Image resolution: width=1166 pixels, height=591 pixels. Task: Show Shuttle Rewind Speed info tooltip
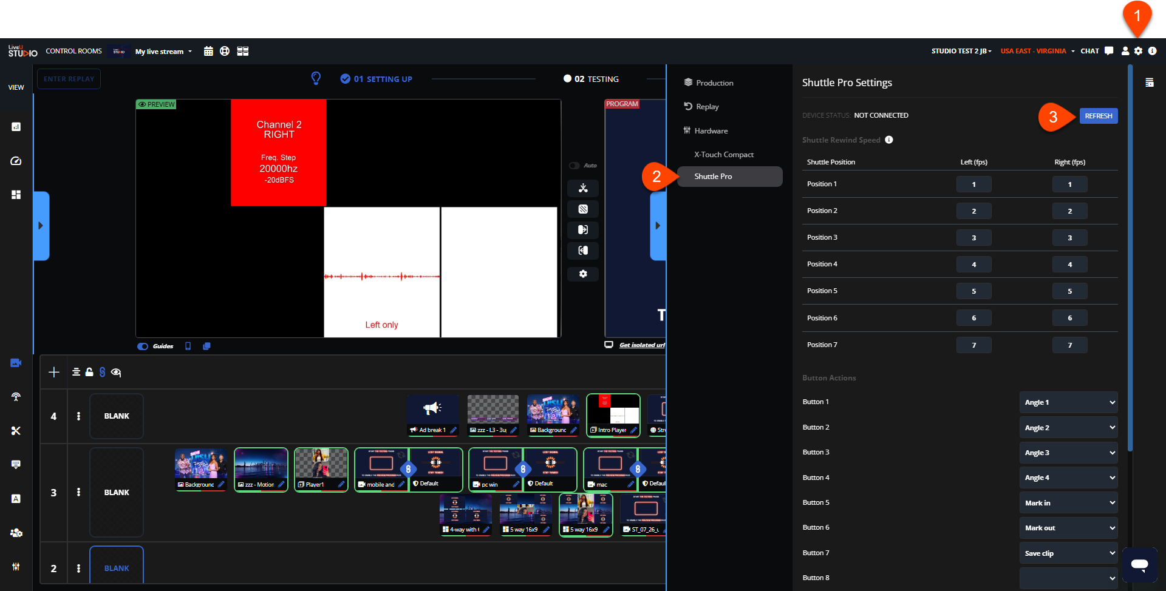889,140
